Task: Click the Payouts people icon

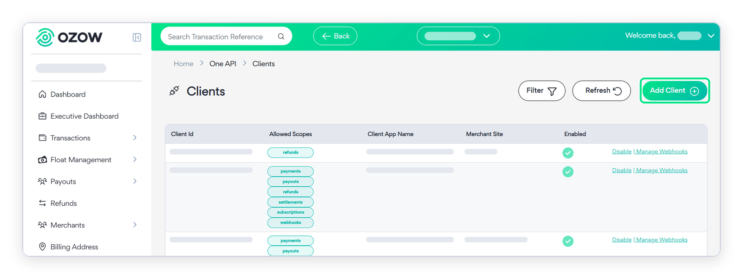Action: click(x=42, y=181)
